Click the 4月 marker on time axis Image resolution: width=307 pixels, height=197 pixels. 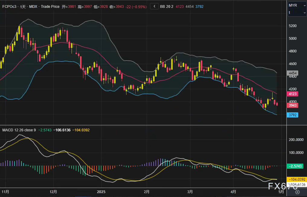coord(233,192)
